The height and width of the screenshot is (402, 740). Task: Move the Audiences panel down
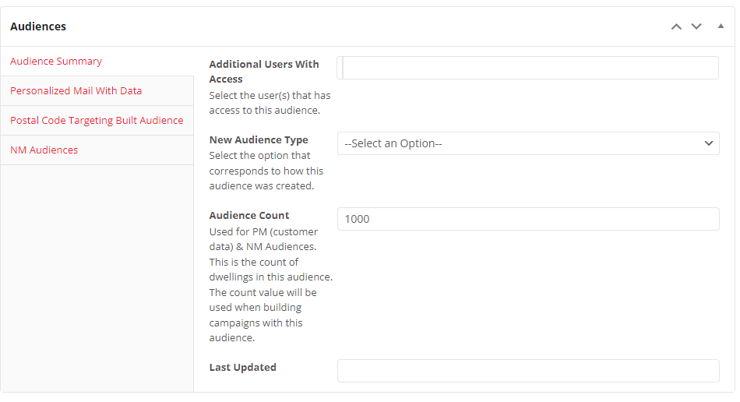tap(696, 26)
